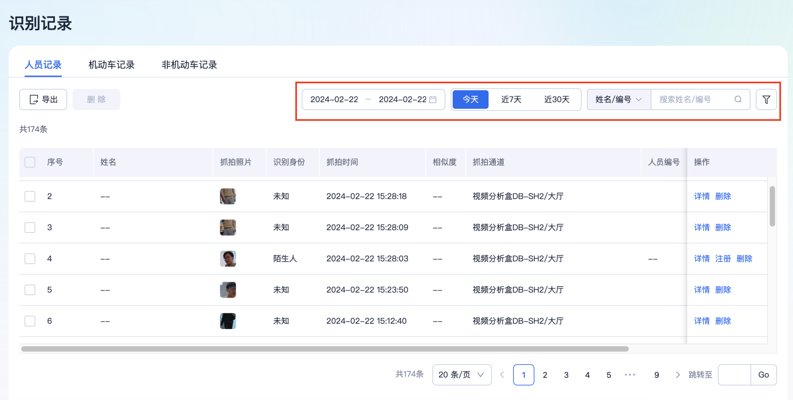
Task: Click the start date 2024-02-22 field
Action: tap(334, 99)
